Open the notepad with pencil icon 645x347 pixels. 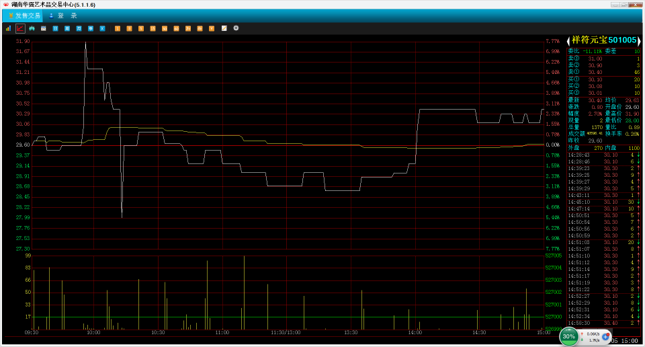(224, 28)
